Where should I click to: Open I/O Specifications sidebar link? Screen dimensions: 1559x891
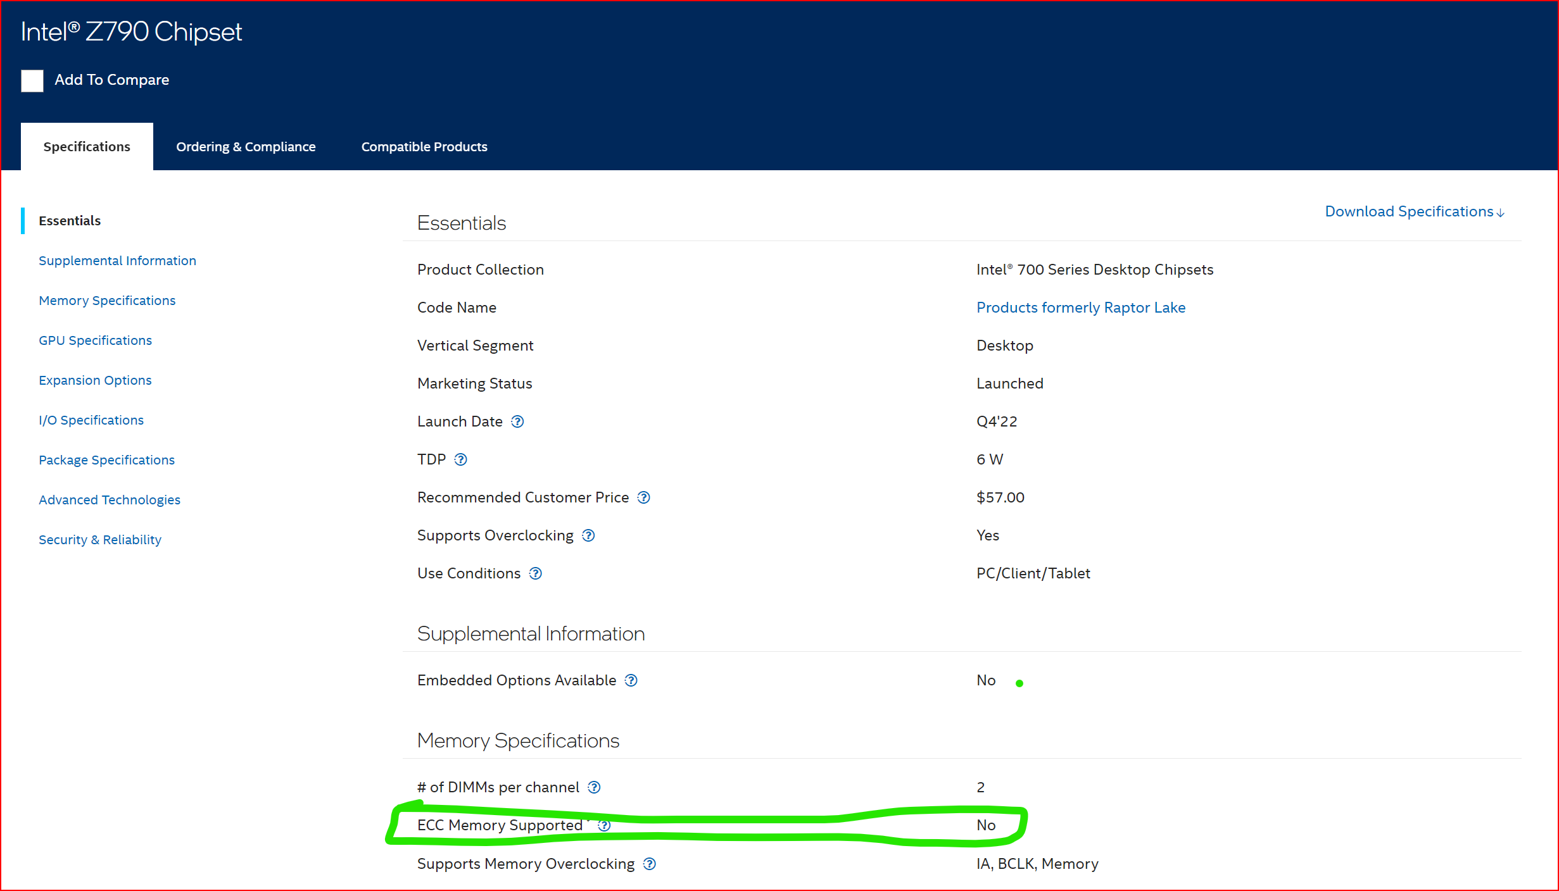click(x=91, y=420)
